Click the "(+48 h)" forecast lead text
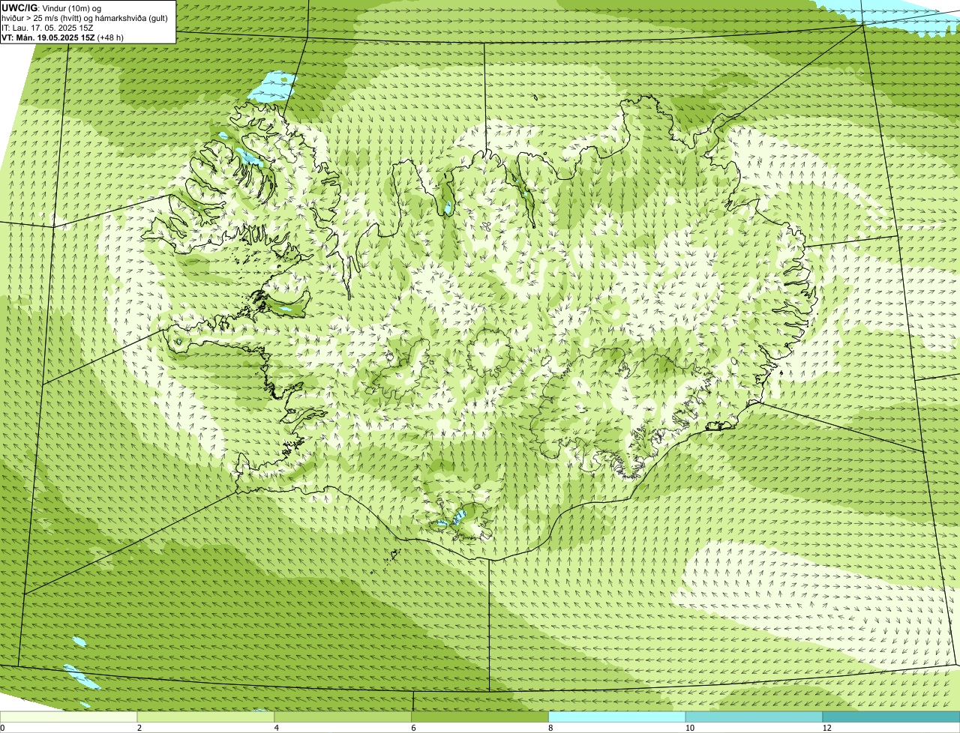Image resolution: width=960 pixels, height=733 pixels. tap(111, 37)
